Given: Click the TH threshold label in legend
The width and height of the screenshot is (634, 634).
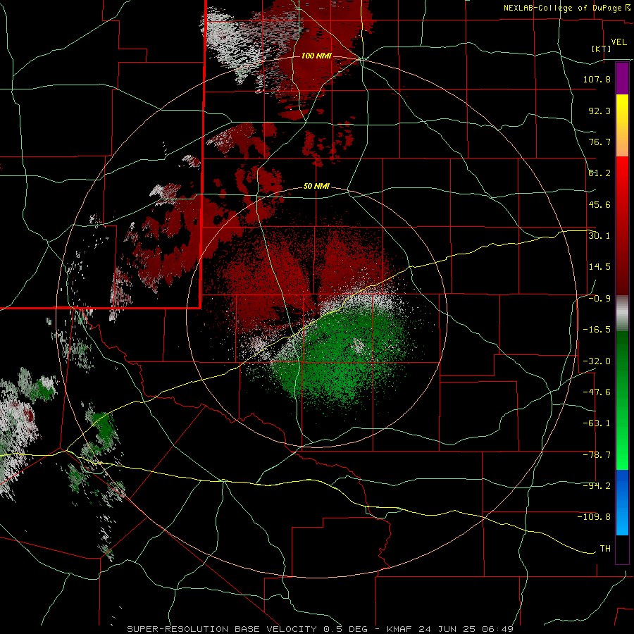Looking at the screenshot, I should pos(605,549).
